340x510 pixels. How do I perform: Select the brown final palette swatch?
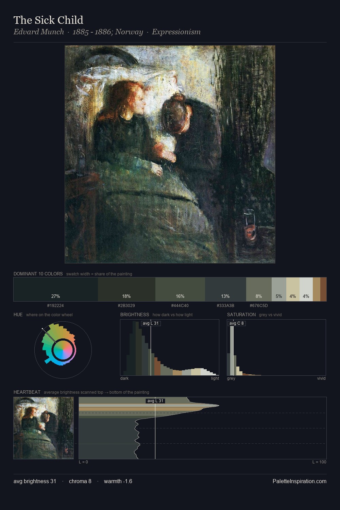pyautogui.click(x=323, y=289)
